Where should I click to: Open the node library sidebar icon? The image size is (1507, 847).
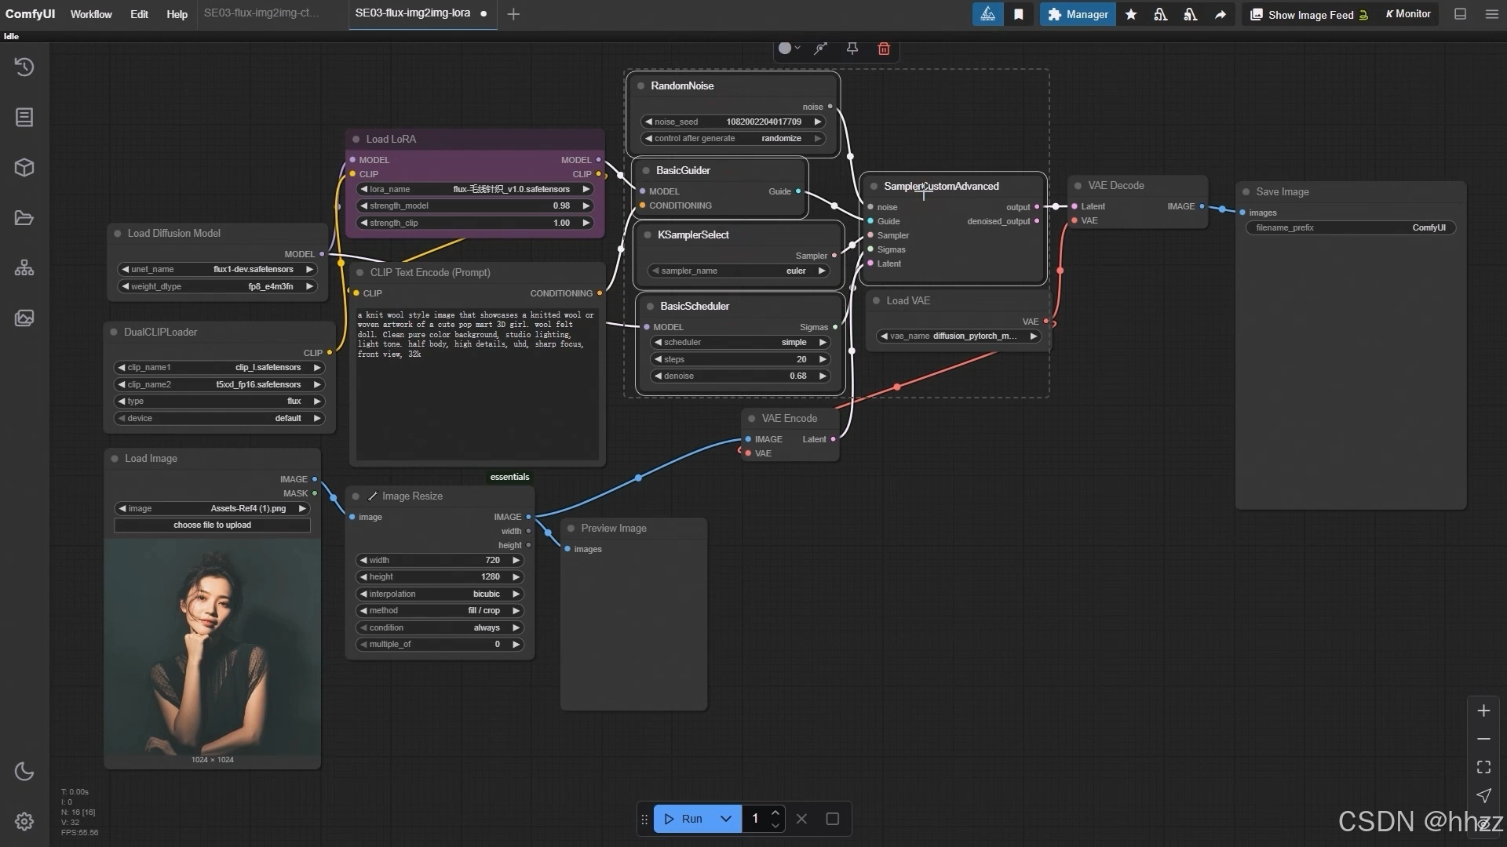[x=24, y=118]
